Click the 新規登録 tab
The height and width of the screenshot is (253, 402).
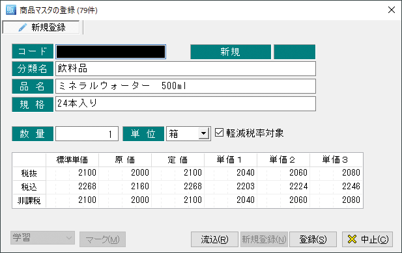41,27
